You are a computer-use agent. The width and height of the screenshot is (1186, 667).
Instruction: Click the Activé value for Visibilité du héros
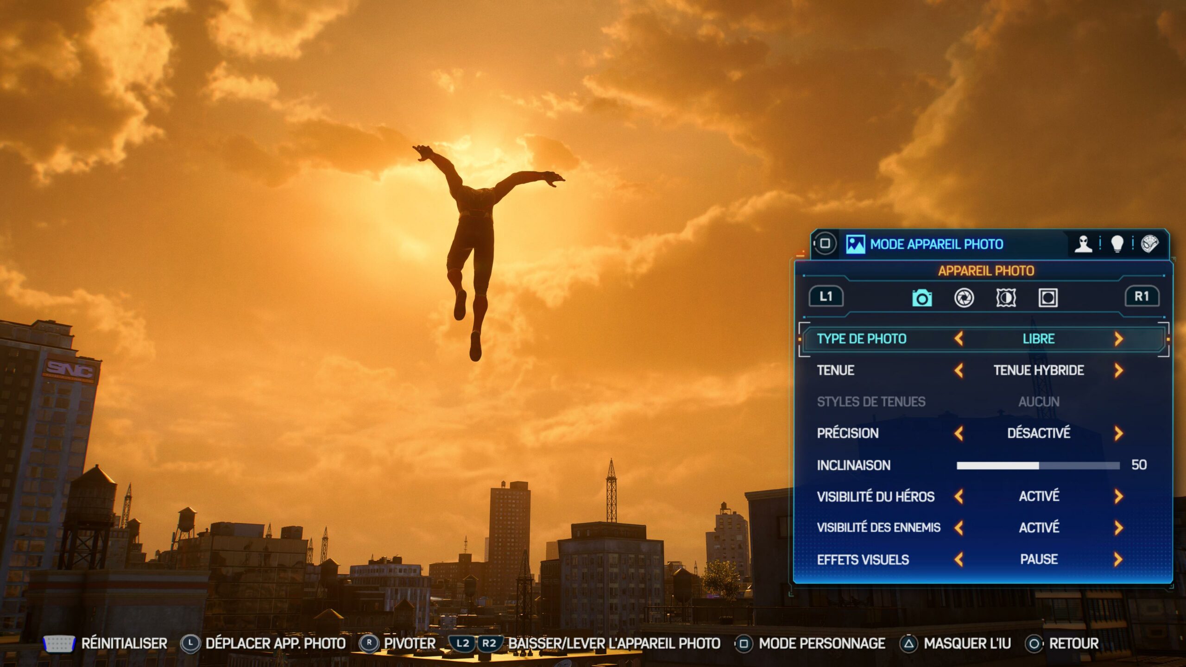tap(1039, 496)
